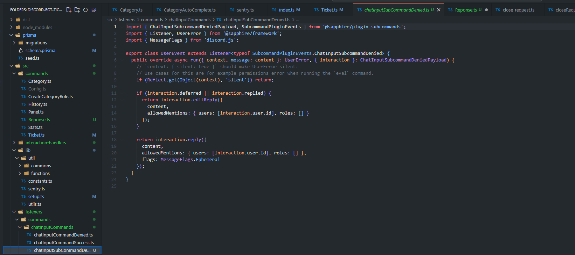Switch to the close-request.ts tab

(518, 10)
